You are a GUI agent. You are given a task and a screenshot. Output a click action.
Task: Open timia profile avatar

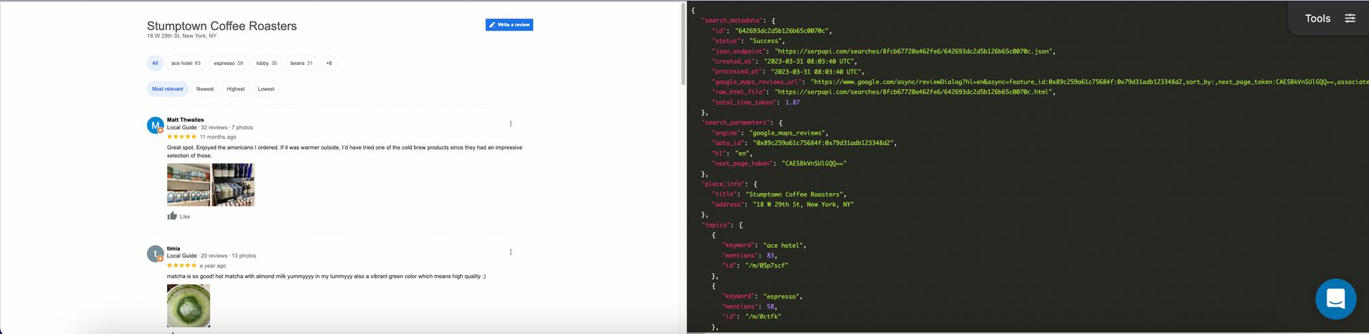point(155,254)
